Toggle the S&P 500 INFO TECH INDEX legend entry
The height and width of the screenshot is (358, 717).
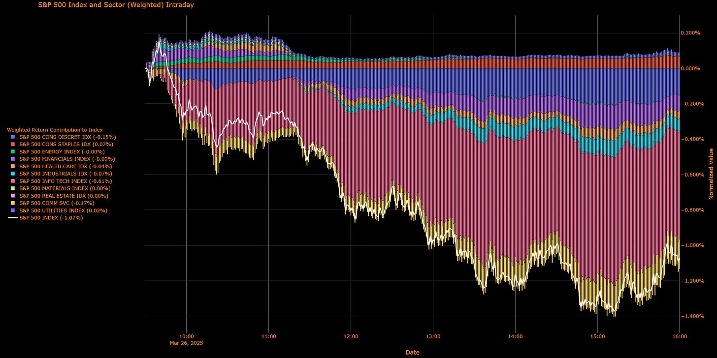point(62,181)
